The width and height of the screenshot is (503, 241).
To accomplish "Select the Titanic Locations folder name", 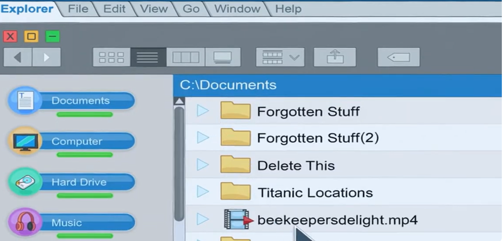I will click(x=315, y=192).
